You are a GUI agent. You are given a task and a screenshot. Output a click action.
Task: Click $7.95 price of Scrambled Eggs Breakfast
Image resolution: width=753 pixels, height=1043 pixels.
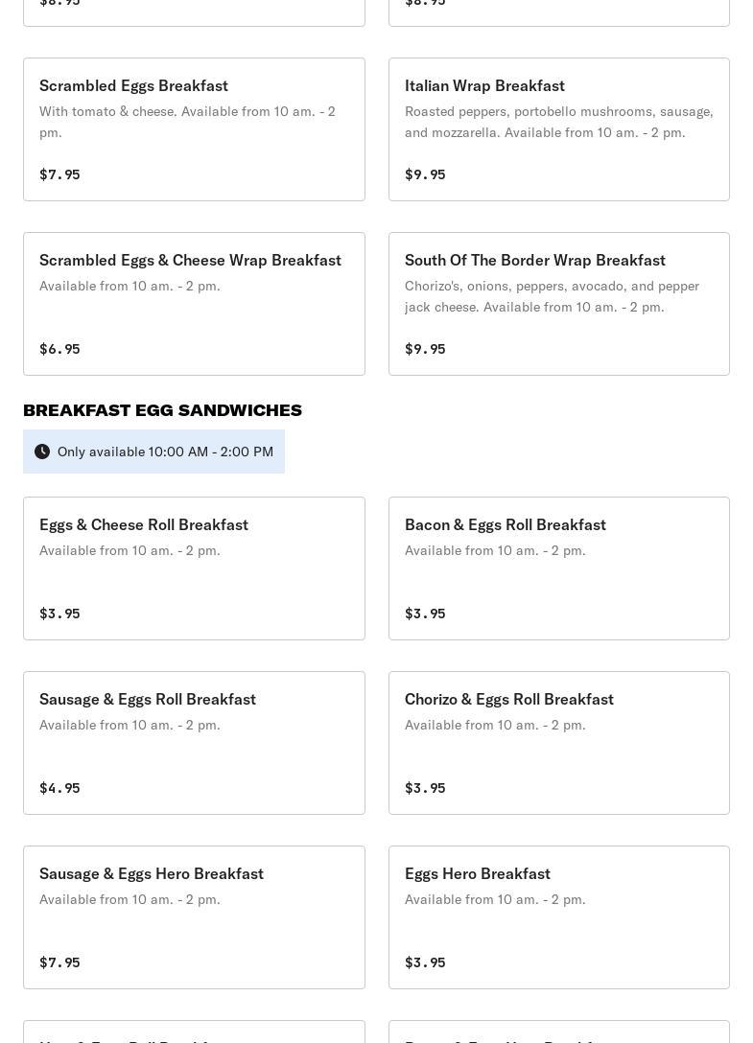(59, 174)
